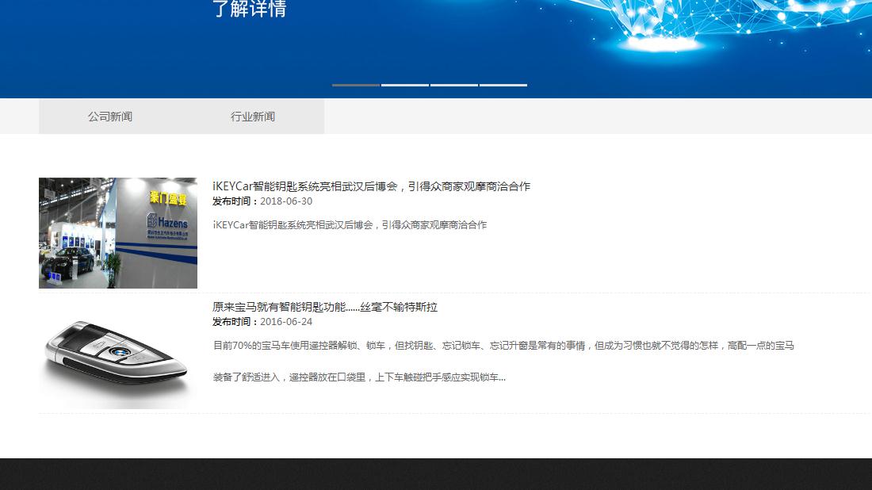Click the 2018-06-30 publish date text
The height and width of the screenshot is (490, 872).
(x=286, y=201)
